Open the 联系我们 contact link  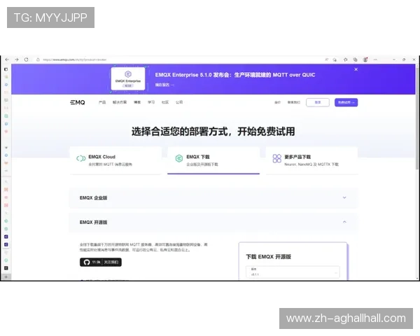click(294, 102)
